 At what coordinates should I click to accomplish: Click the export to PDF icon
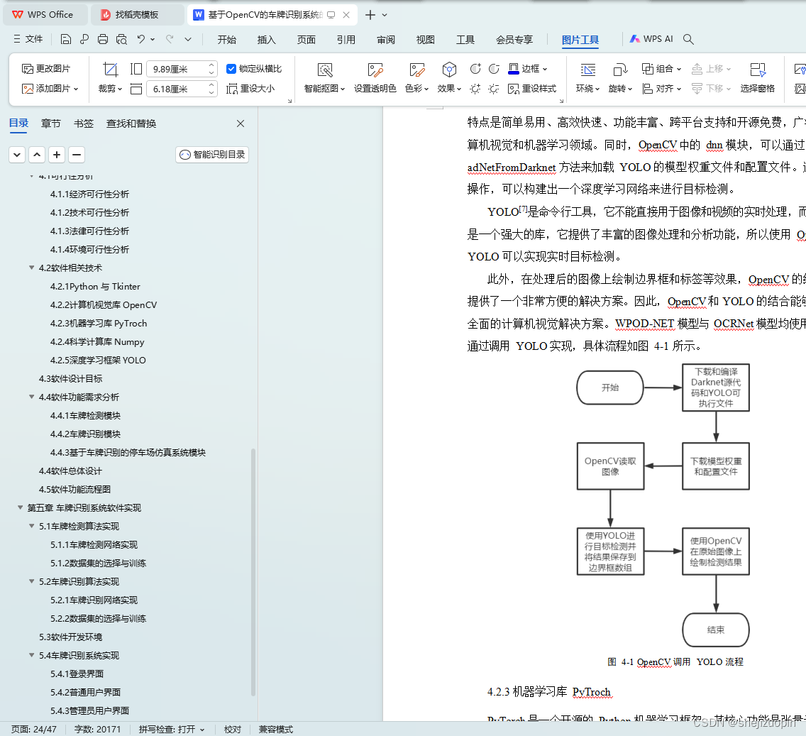pyautogui.click(x=84, y=39)
